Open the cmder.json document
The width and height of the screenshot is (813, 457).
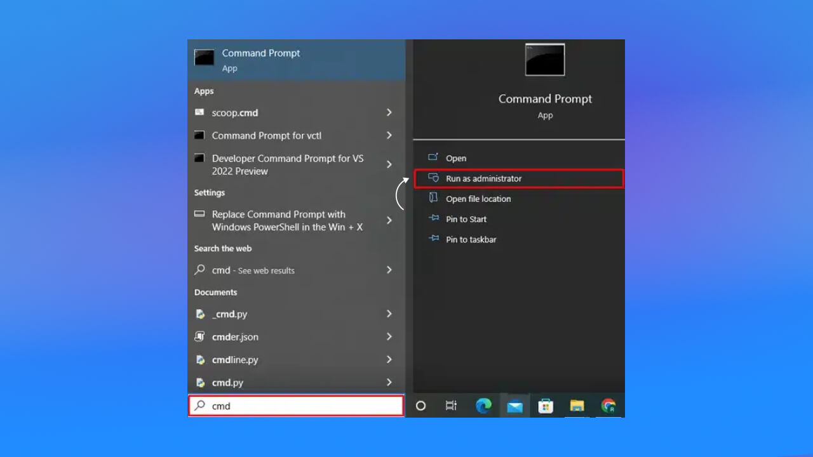(296, 337)
